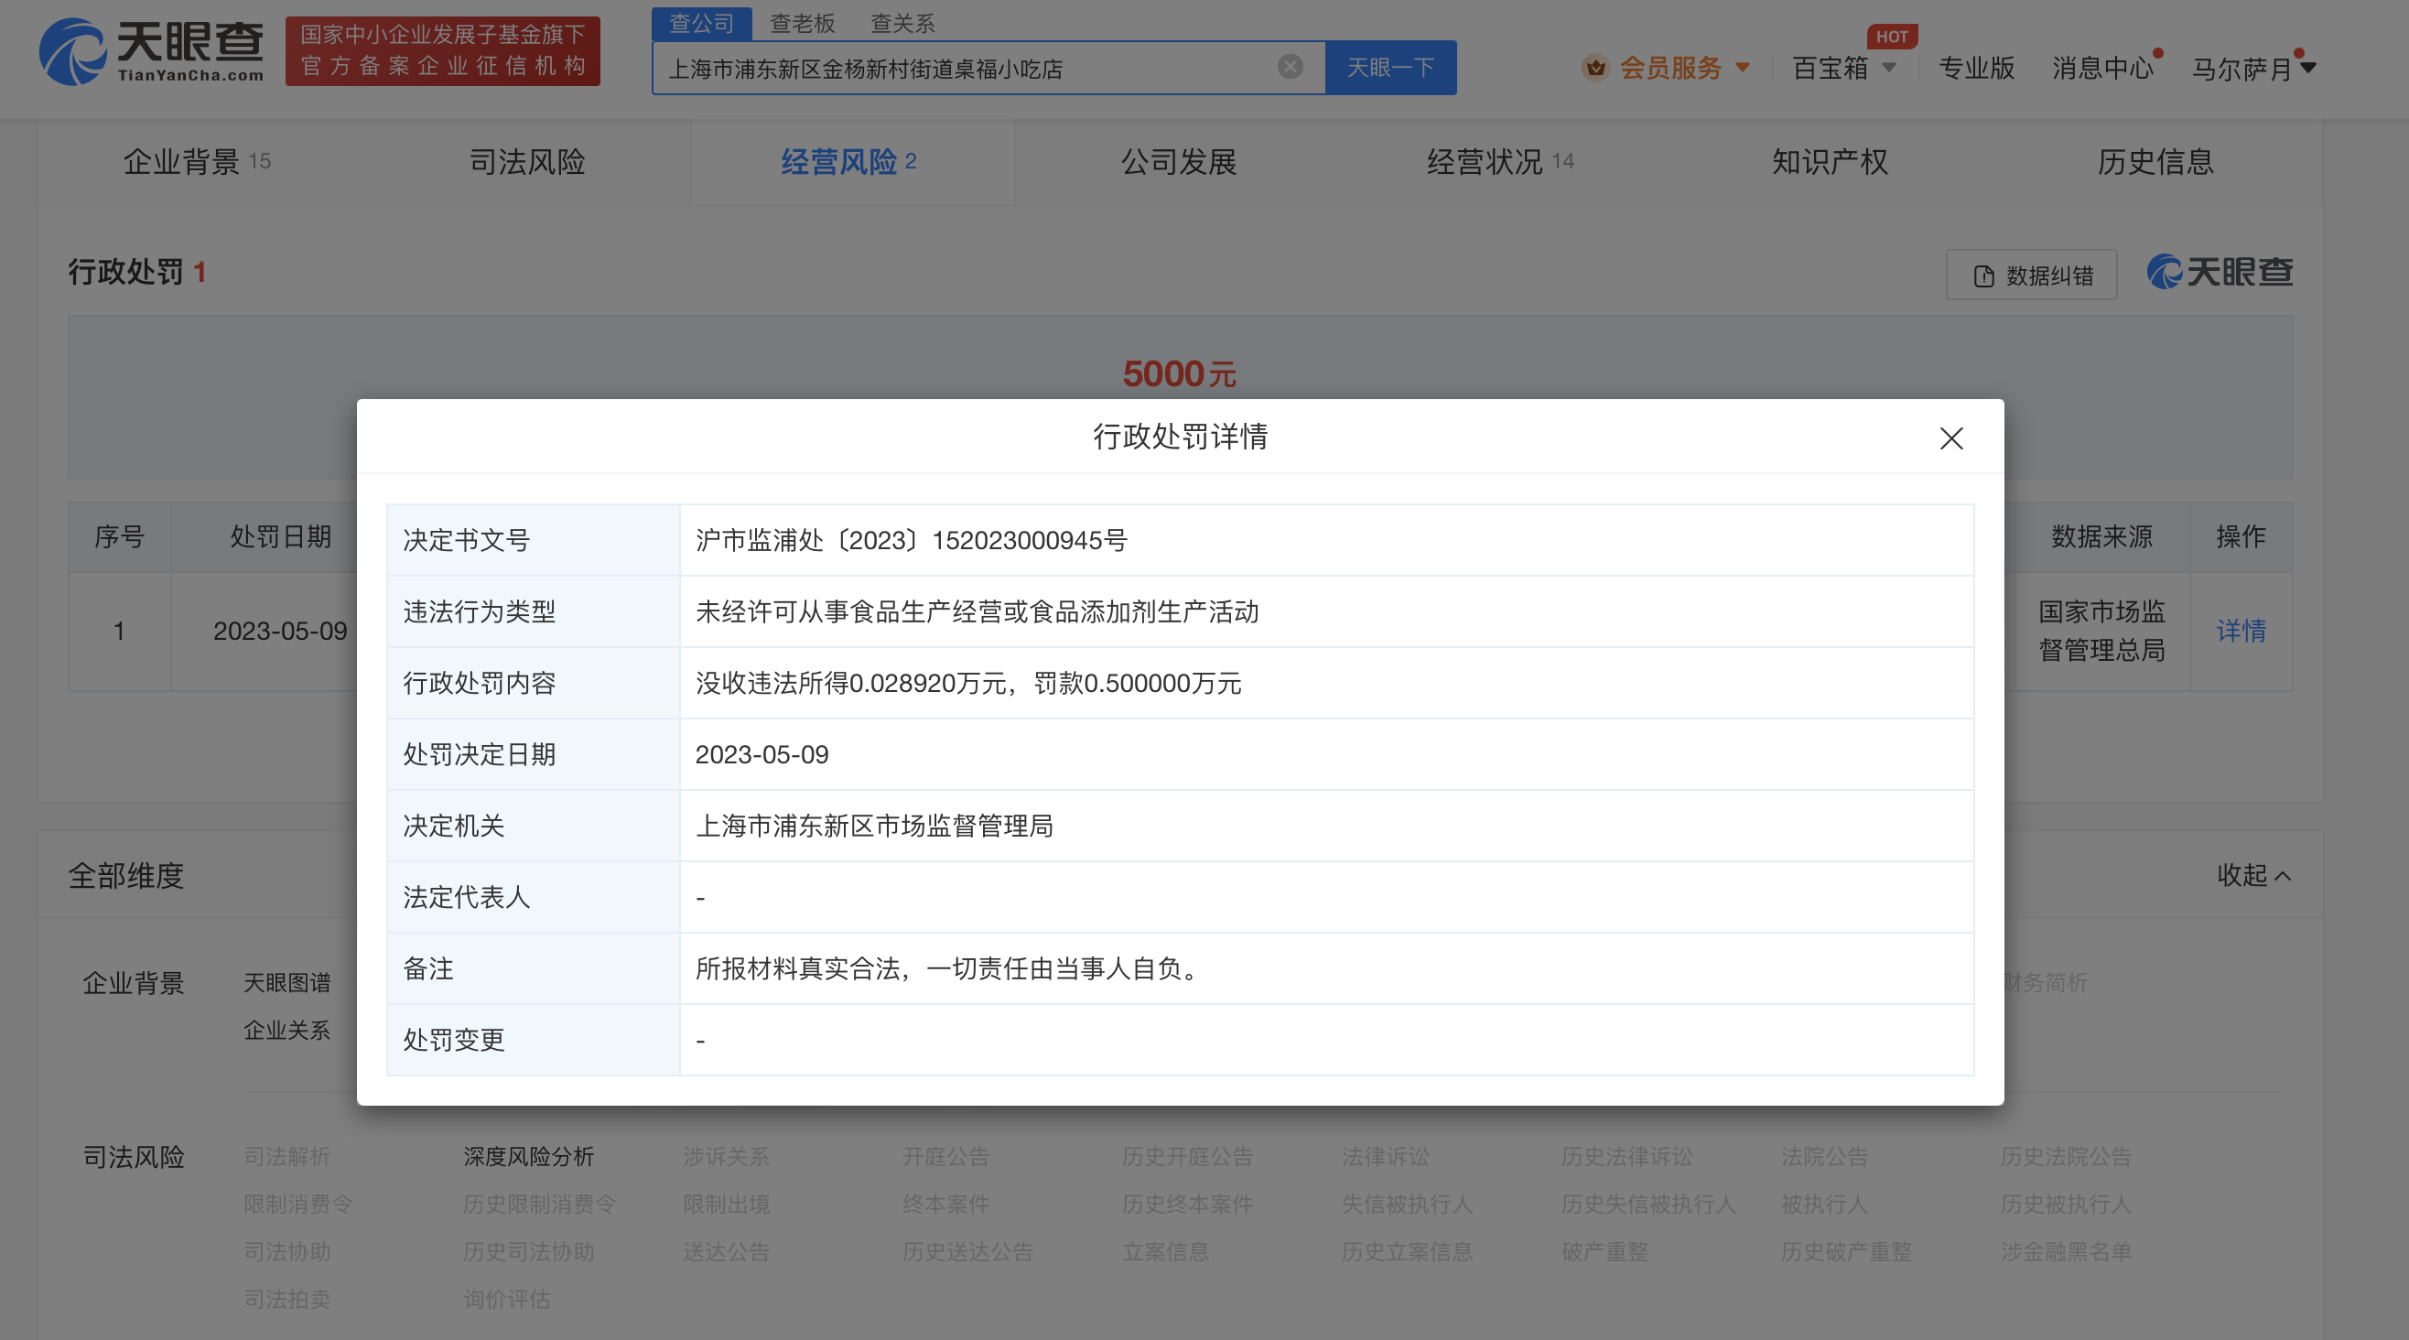Clear the search box using the X icon

point(1290,66)
